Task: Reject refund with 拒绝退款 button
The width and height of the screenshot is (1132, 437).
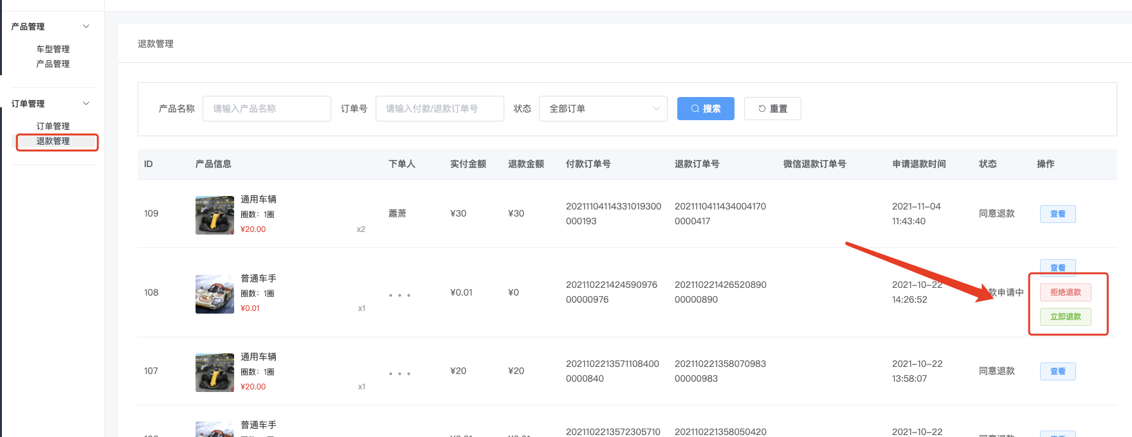Action: click(x=1066, y=292)
